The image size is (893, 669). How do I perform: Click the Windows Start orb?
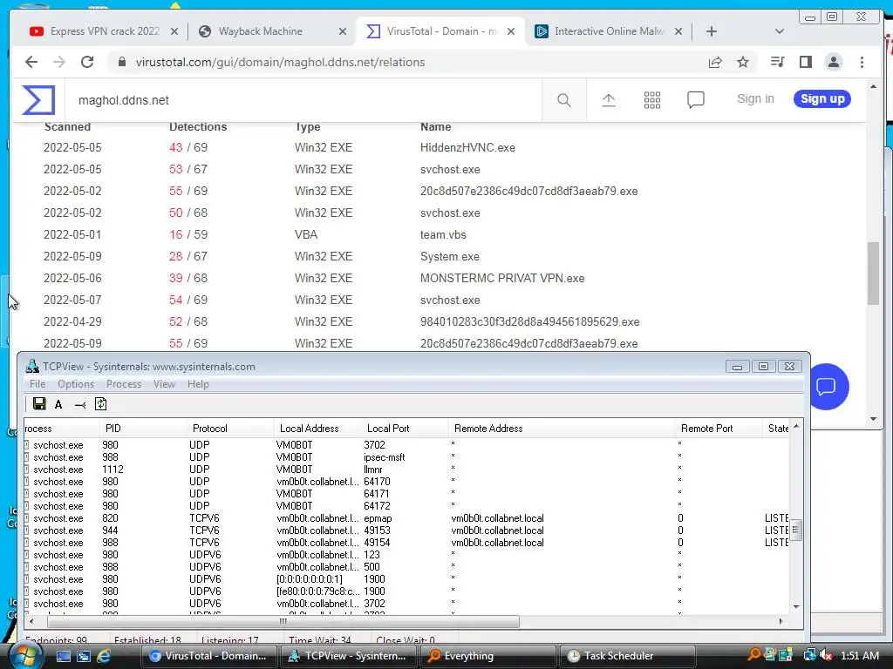point(25,656)
